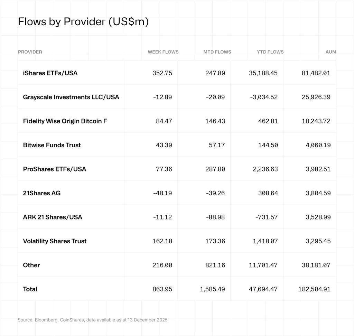Click the Total row label
Image resolution: width=354 pixels, height=336 pixels.
pyautogui.click(x=30, y=289)
